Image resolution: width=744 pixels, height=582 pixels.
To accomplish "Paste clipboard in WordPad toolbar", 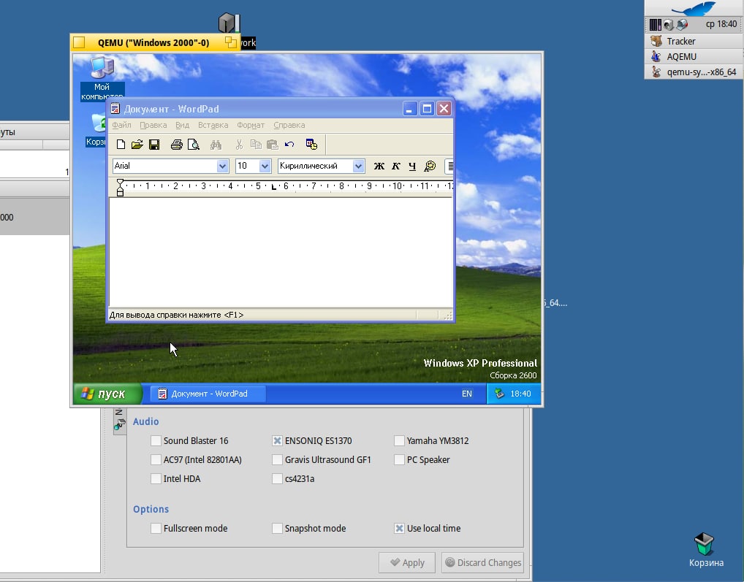I will (273, 145).
